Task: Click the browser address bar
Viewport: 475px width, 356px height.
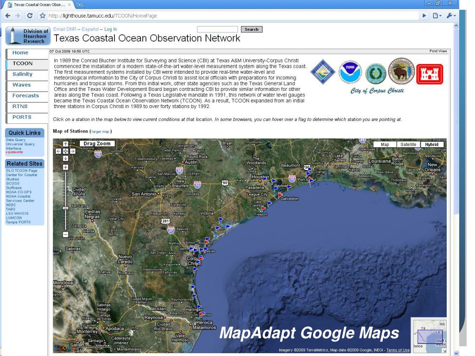Action: tap(233, 16)
